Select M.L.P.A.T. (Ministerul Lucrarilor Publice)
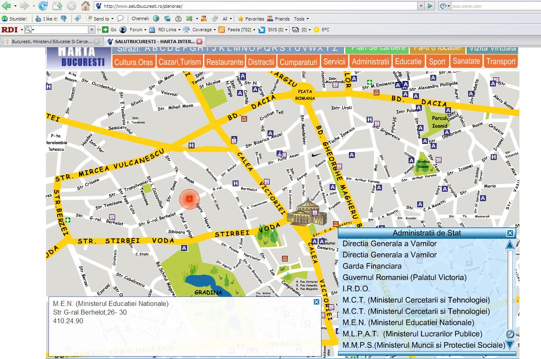 click(x=412, y=334)
